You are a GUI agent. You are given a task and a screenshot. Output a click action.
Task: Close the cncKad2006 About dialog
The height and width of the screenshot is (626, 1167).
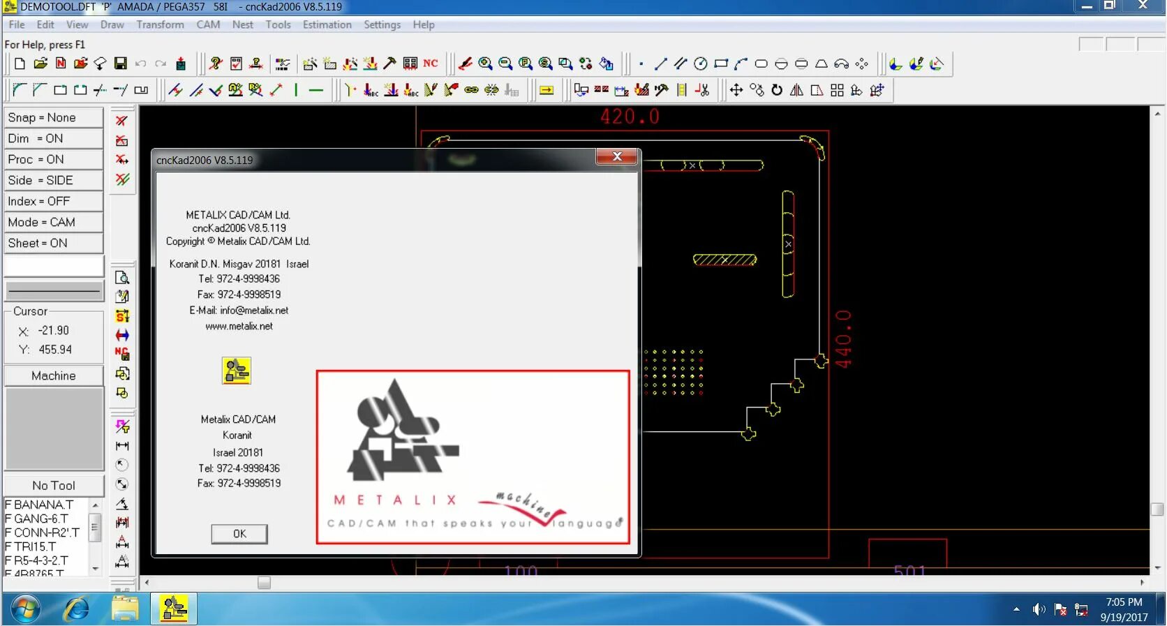(x=617, y=157)
